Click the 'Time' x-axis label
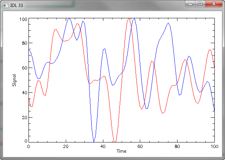 point(121,151)
